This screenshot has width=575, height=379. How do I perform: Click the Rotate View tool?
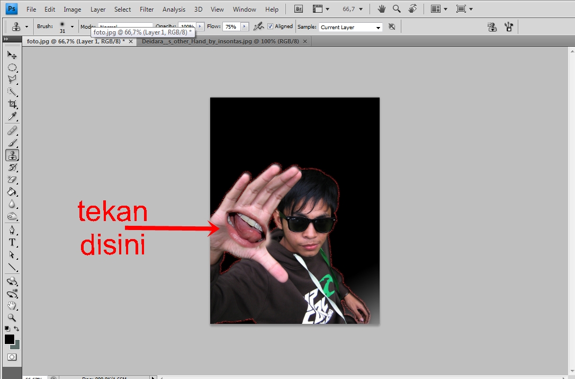tap(412, 9)
